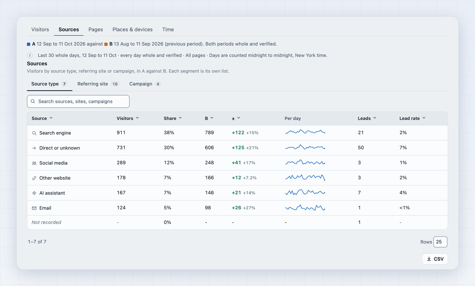The image size is (475, 286).
Task: Go to Places & devices tab
Action: pyautogui.click(x=132, y=30)
